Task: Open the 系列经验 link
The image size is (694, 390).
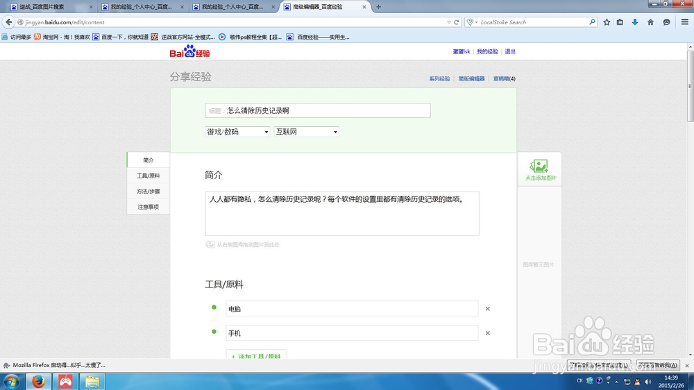Action: [x=439, y=79]
